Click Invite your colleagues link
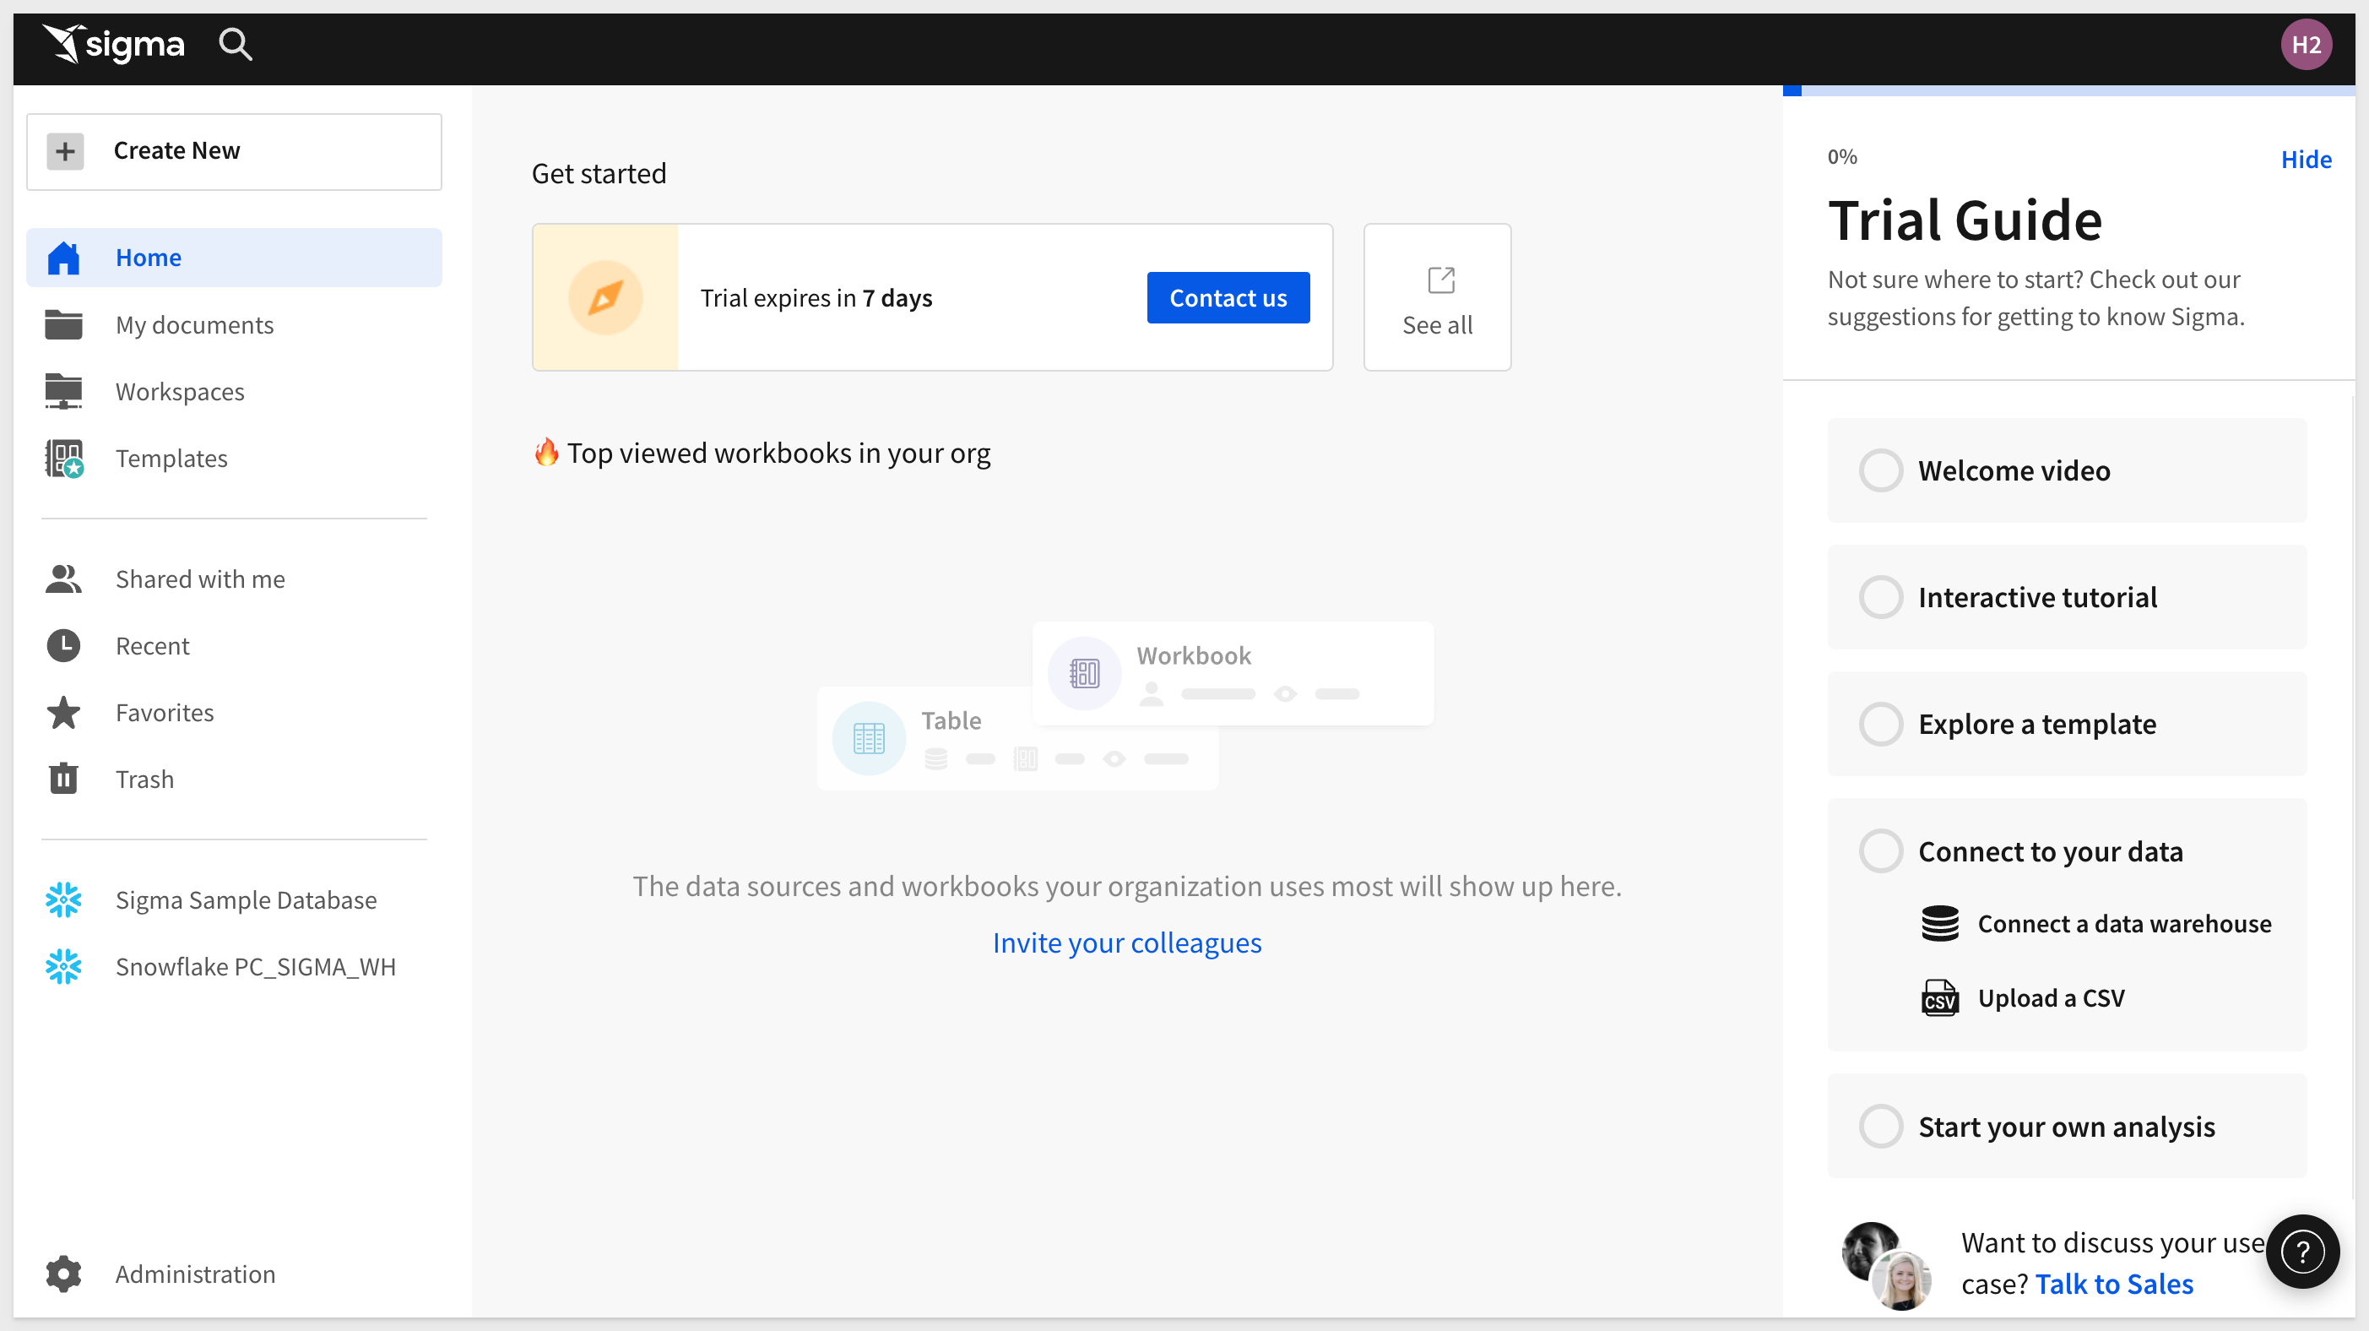 [1126, 943]
